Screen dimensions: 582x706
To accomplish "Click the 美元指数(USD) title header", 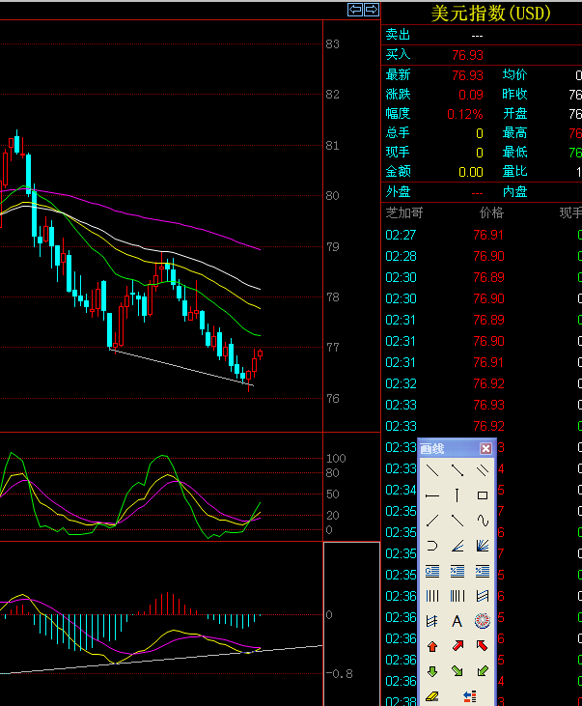I will pyautogui.click(x=489, y=13).
